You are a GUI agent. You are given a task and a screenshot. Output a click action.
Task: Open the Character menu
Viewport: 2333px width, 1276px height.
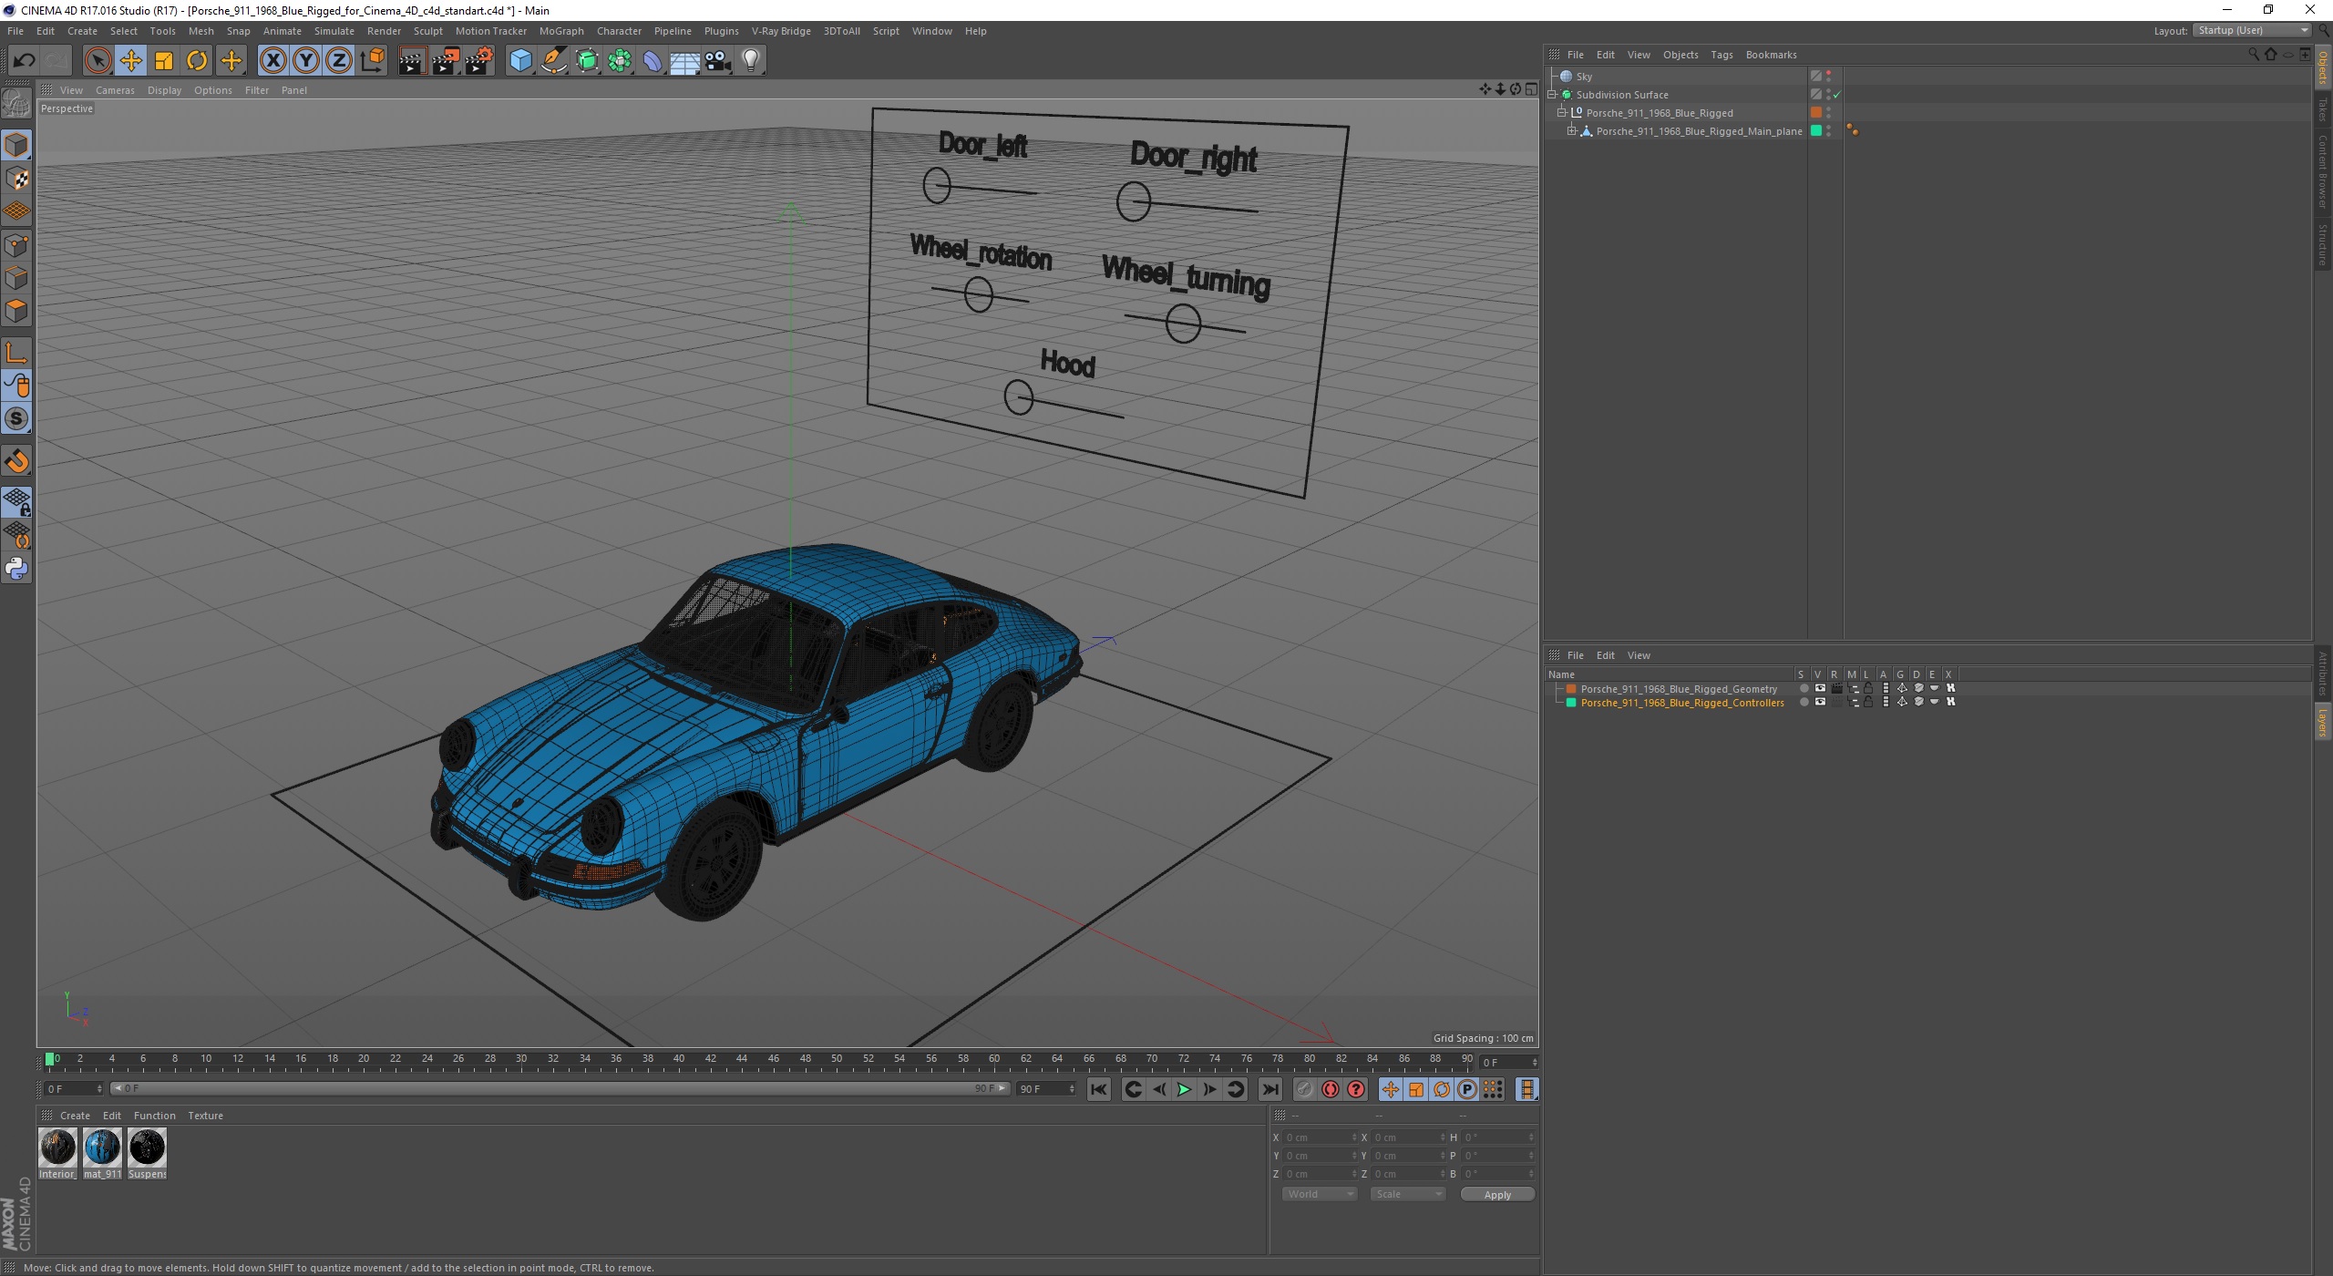pyautogui.click(x=619, y=31)
